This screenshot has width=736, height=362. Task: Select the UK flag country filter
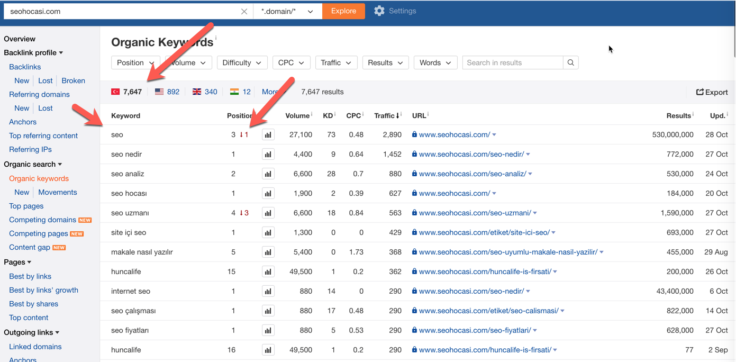click(x=197, y=92)
